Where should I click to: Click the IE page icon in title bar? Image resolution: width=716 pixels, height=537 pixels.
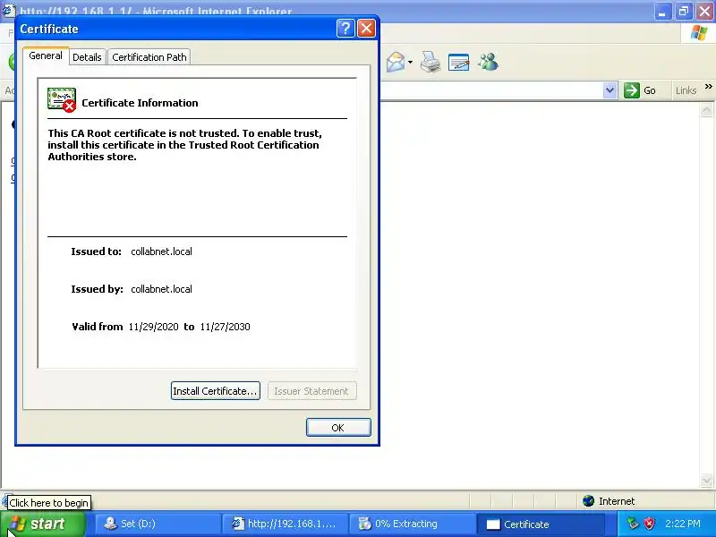click(x=9, y=11)
